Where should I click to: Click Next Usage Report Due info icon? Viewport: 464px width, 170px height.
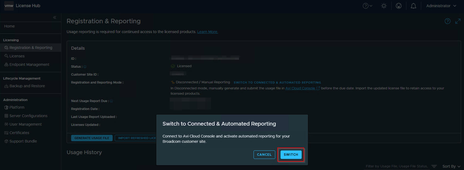pos(111,101)
